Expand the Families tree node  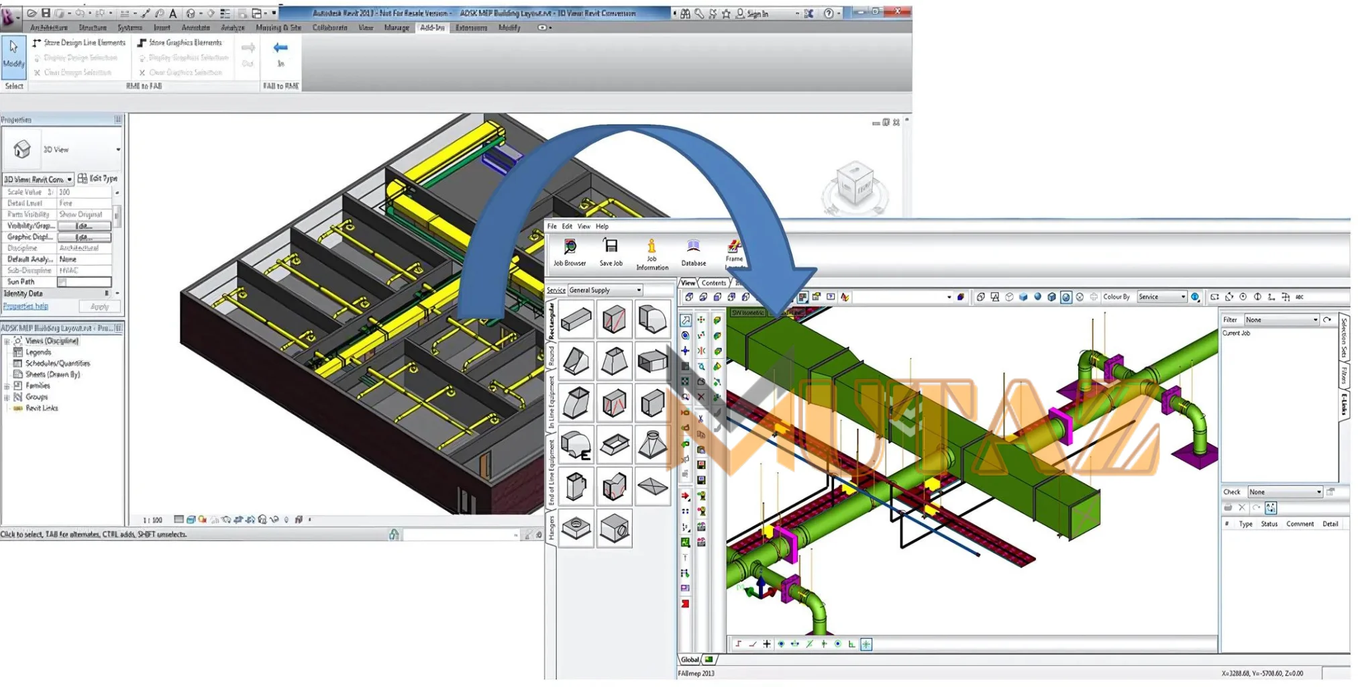(7, 386)
